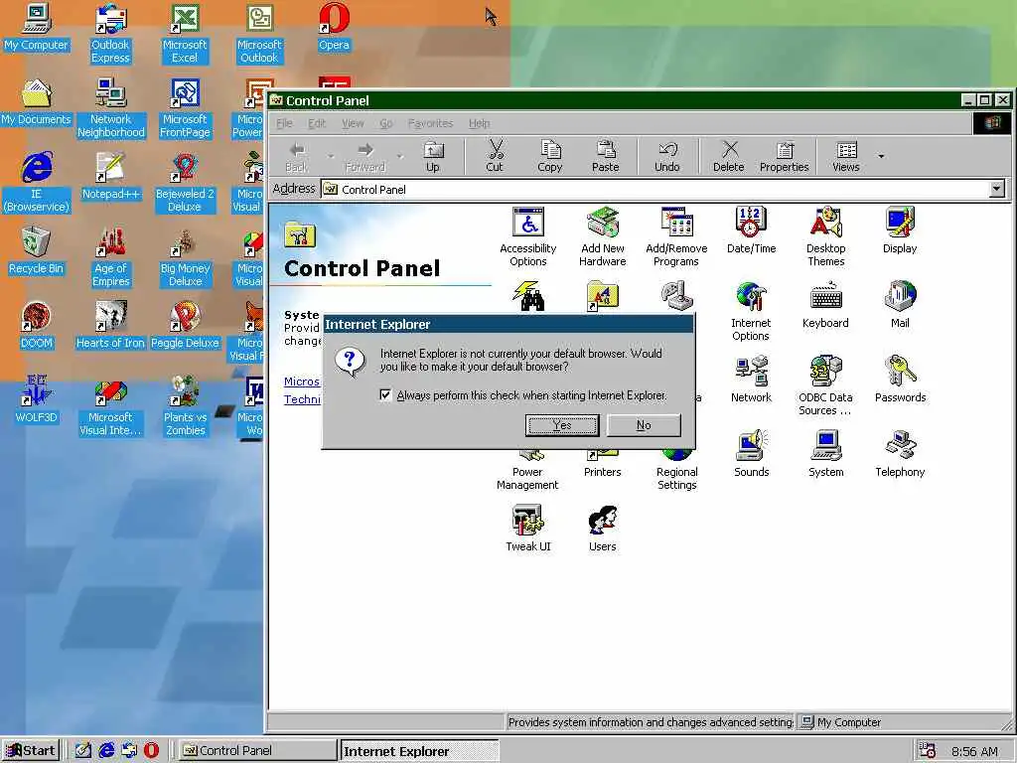Open Accessibility Options in Control Panel
Viewport: 1017px width, 763px height.
528,237
